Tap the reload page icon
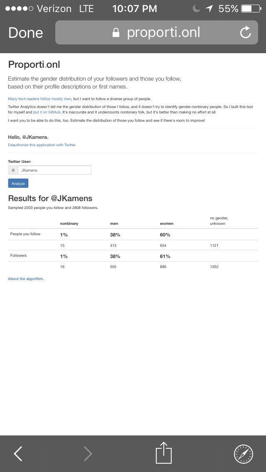This screenshot has width=266, height=472. point(246,32)
